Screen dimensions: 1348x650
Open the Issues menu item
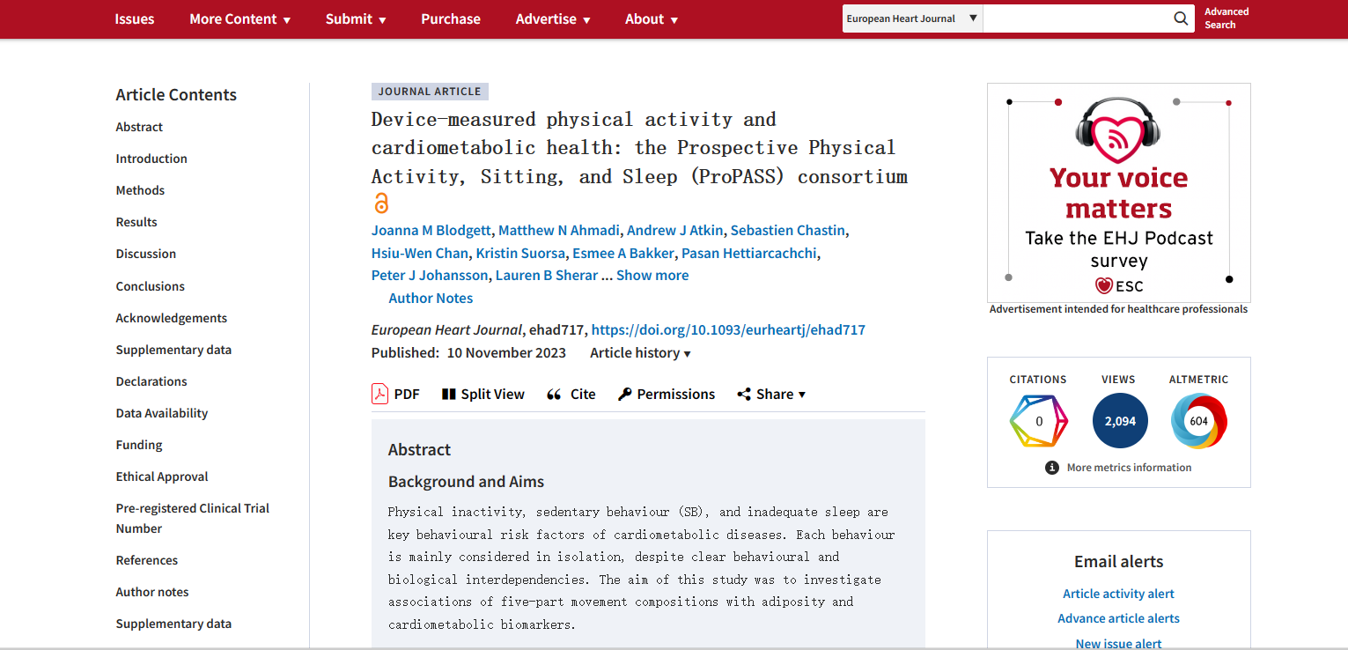pyautogui.click(x=135, y=18)
